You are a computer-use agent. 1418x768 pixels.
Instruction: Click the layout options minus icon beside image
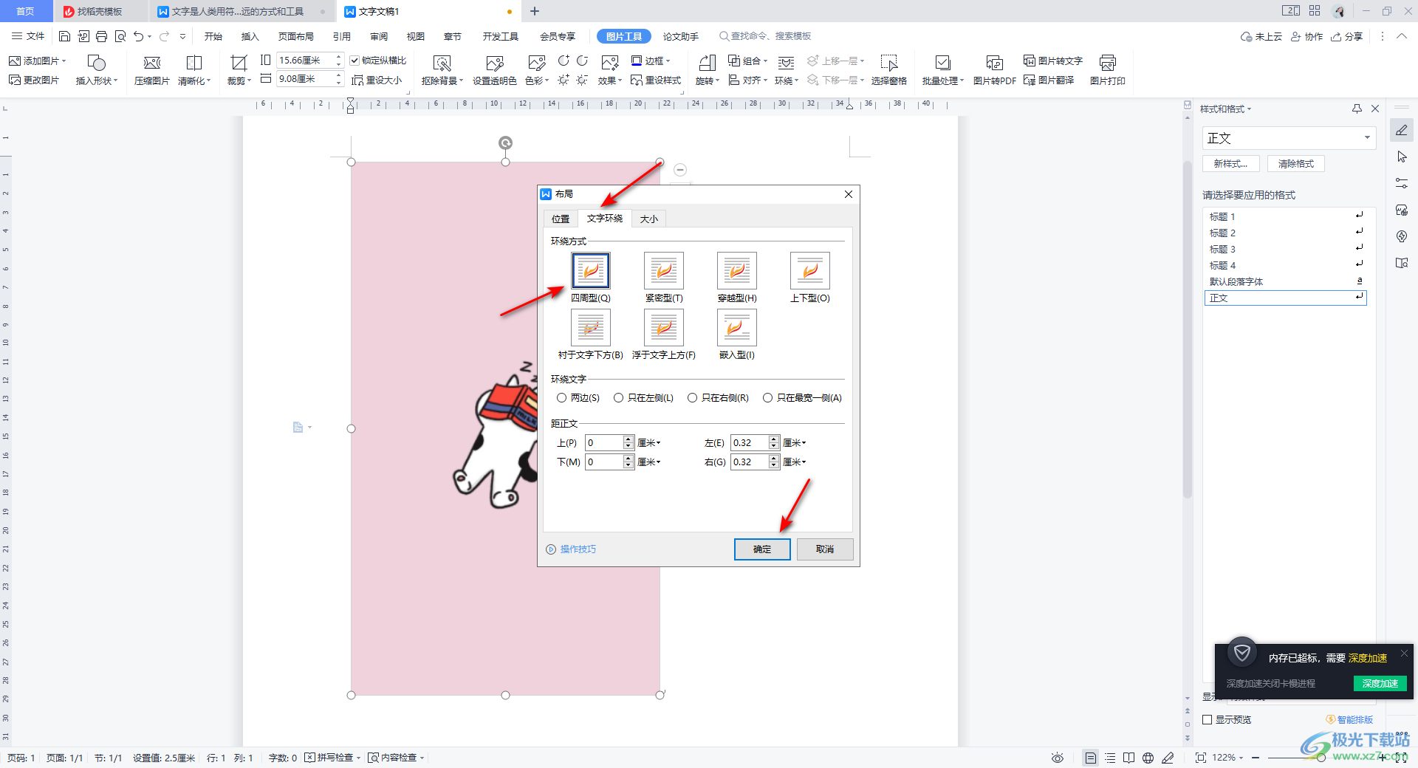coord(680,170)
